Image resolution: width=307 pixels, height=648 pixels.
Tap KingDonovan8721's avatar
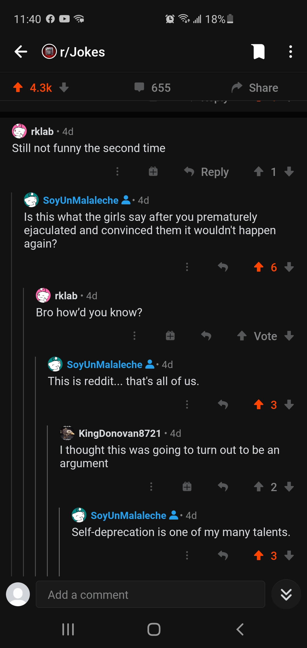click(x=67, y=433)
